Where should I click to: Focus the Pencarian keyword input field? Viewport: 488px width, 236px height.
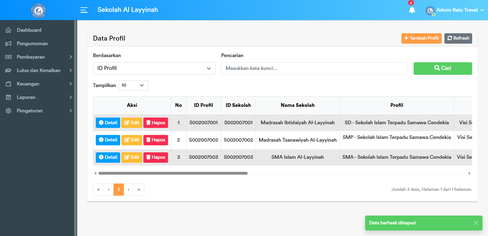click(x=314, y=68)
